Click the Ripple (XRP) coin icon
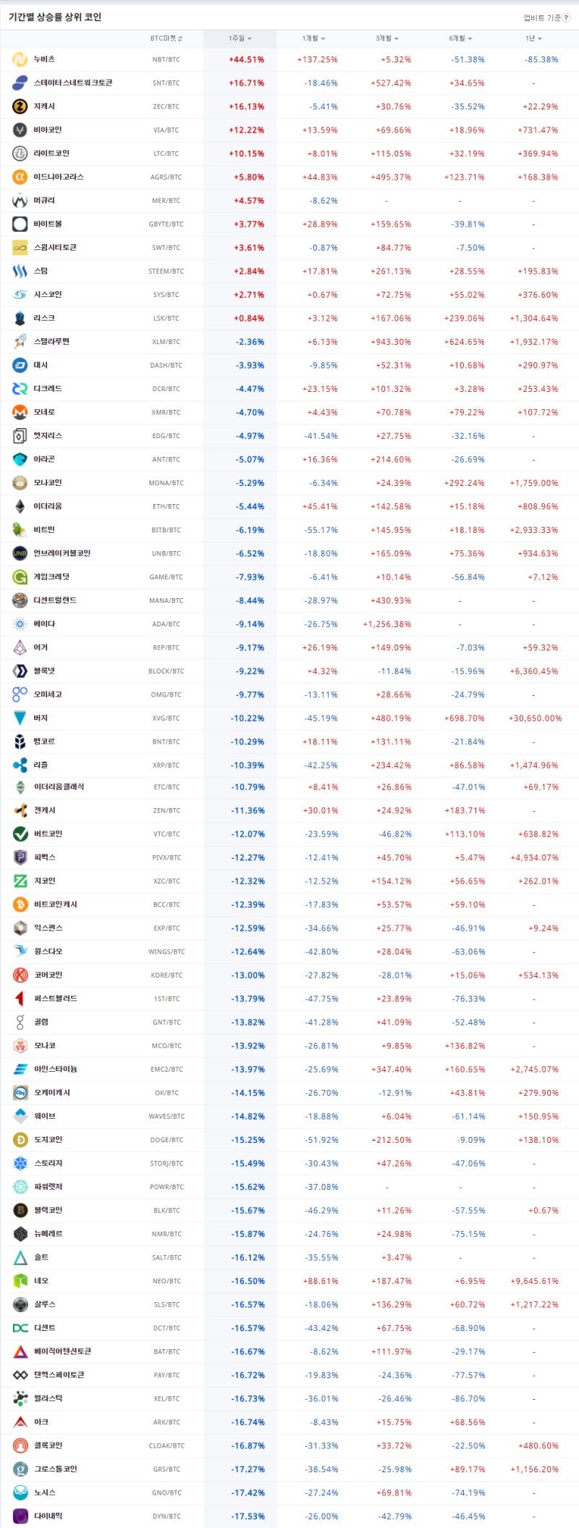579x1528 pixels. click(x=20, y=765)
